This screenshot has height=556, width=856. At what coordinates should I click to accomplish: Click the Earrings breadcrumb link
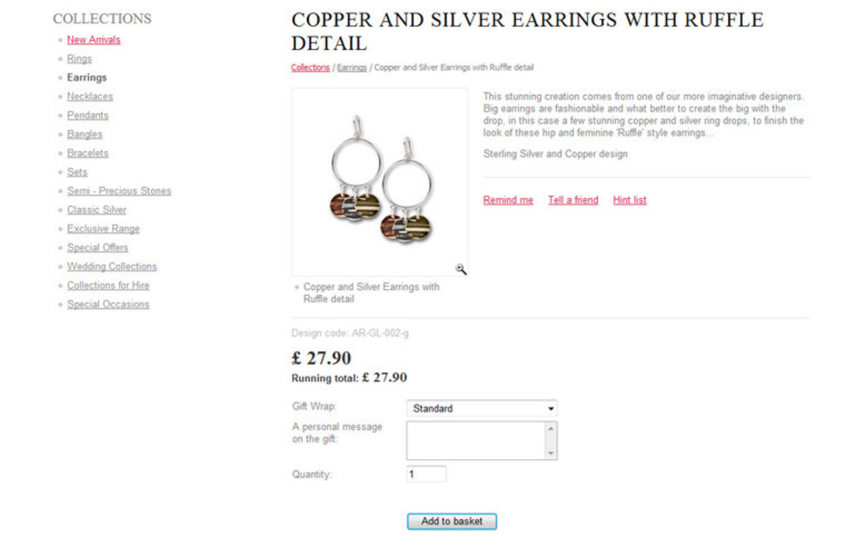352,68
